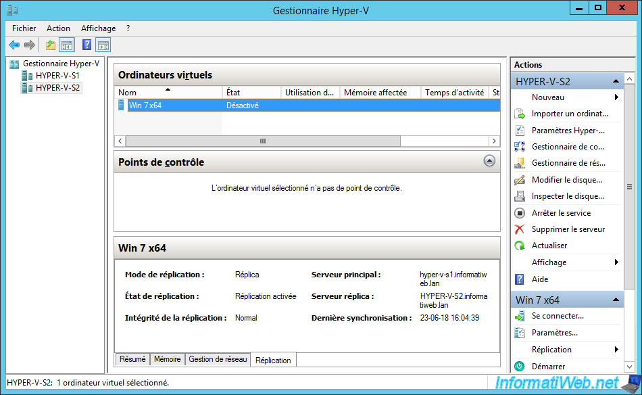
Task: Click the Gestionnaire de réseau SAN icon
Action: tap(520, 163)
